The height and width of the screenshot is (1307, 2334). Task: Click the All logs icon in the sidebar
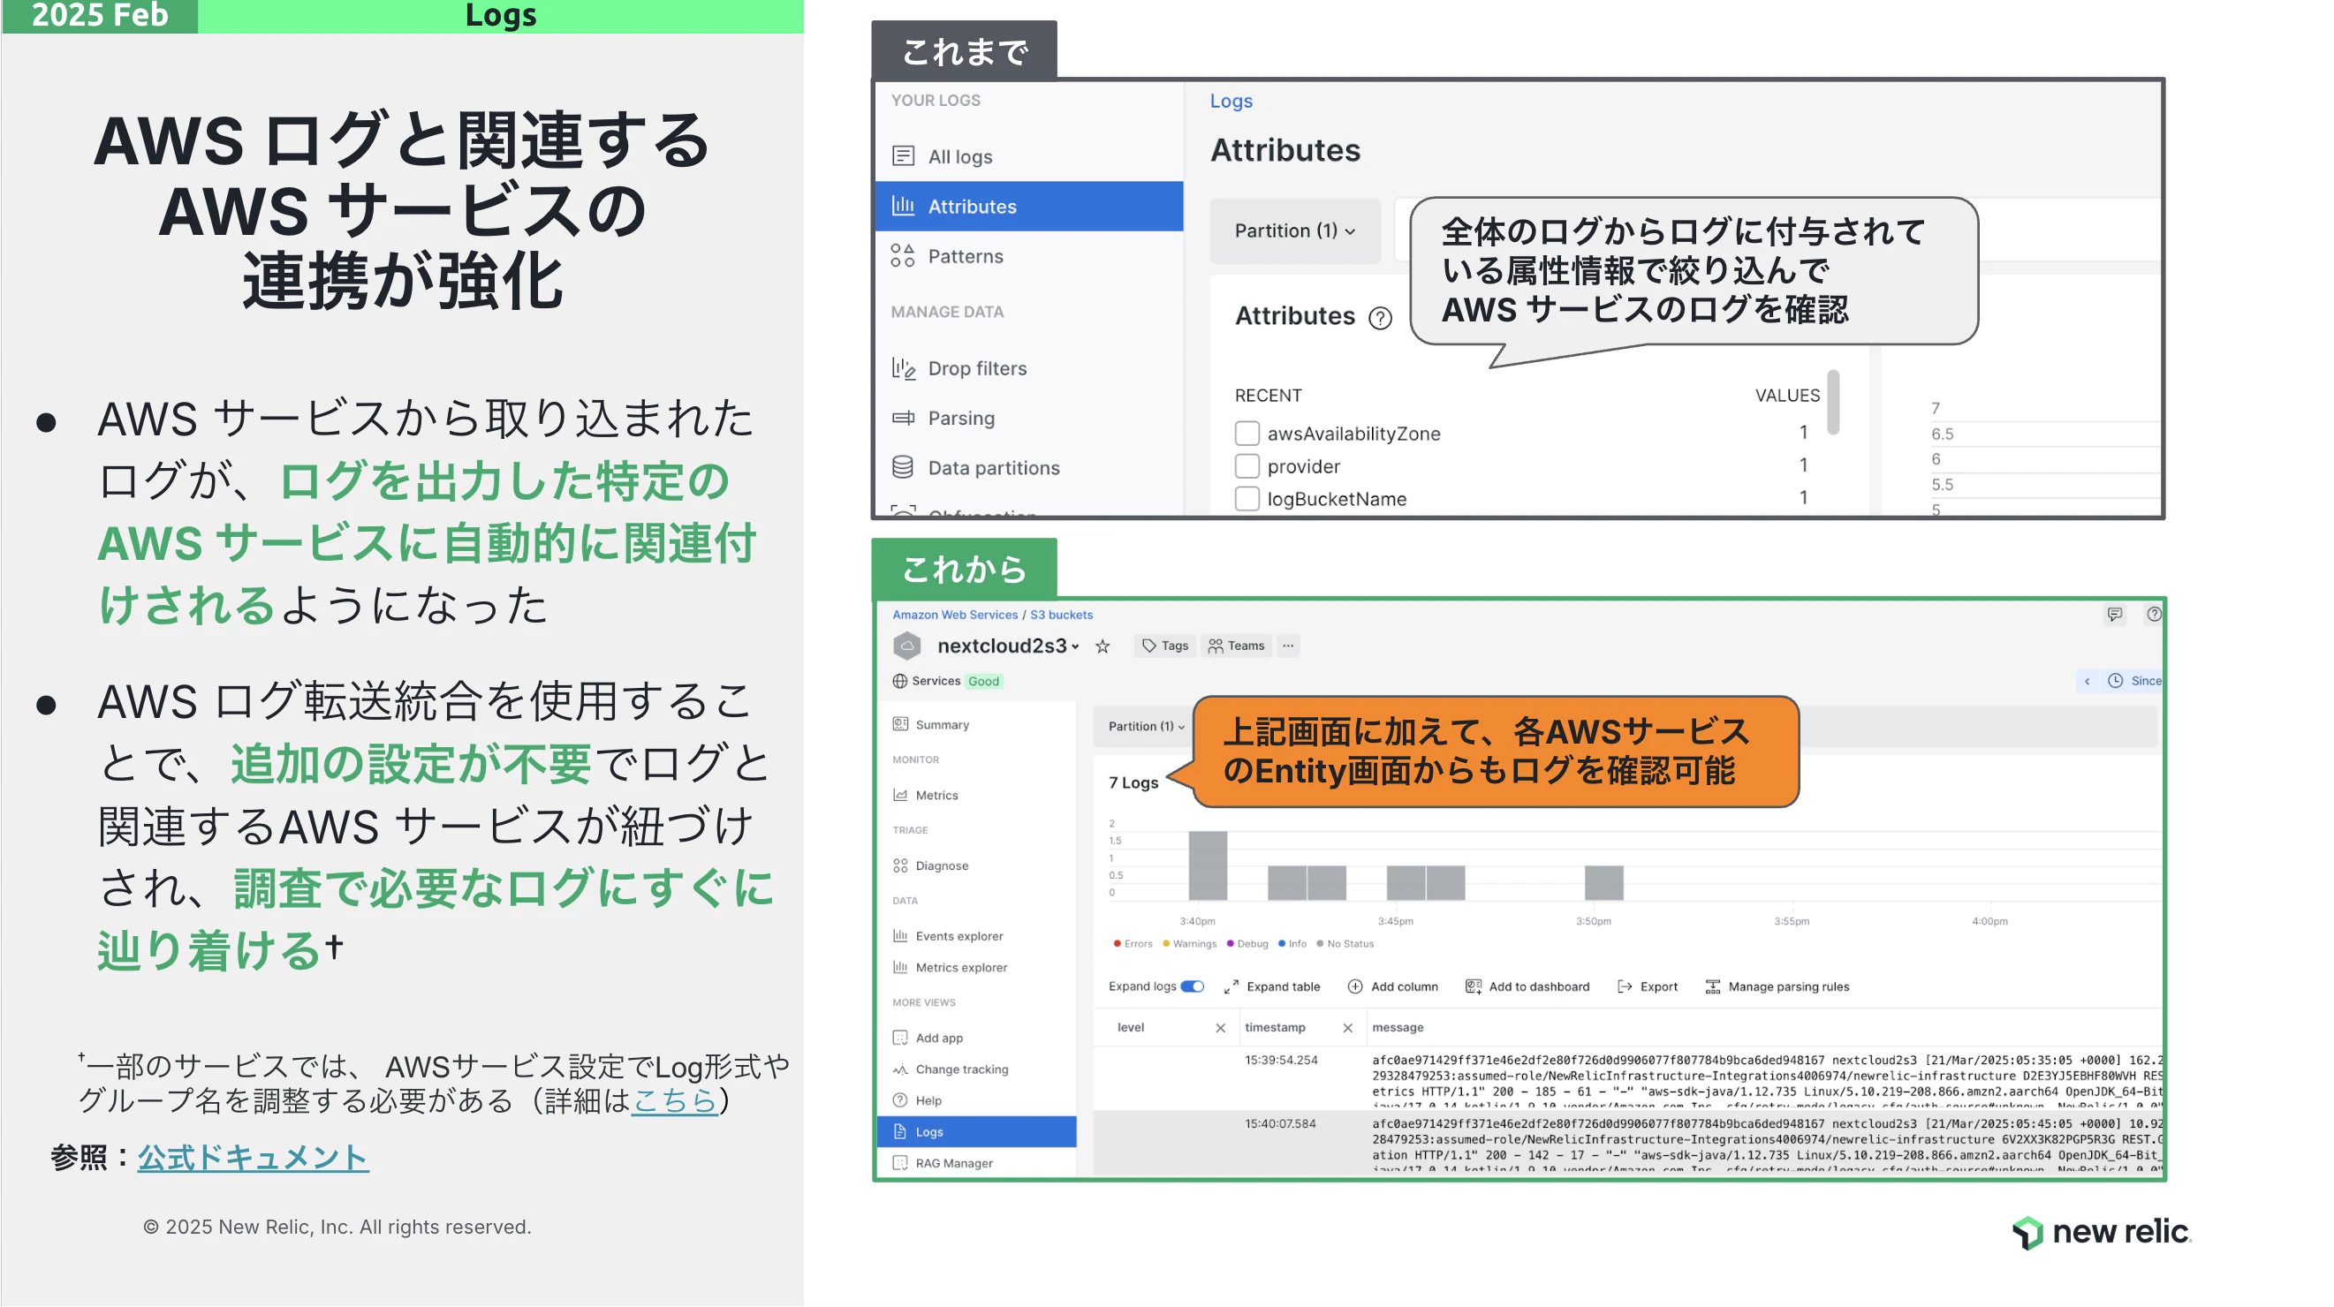tap(903, 155)
